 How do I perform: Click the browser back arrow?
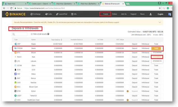point(4,8)
